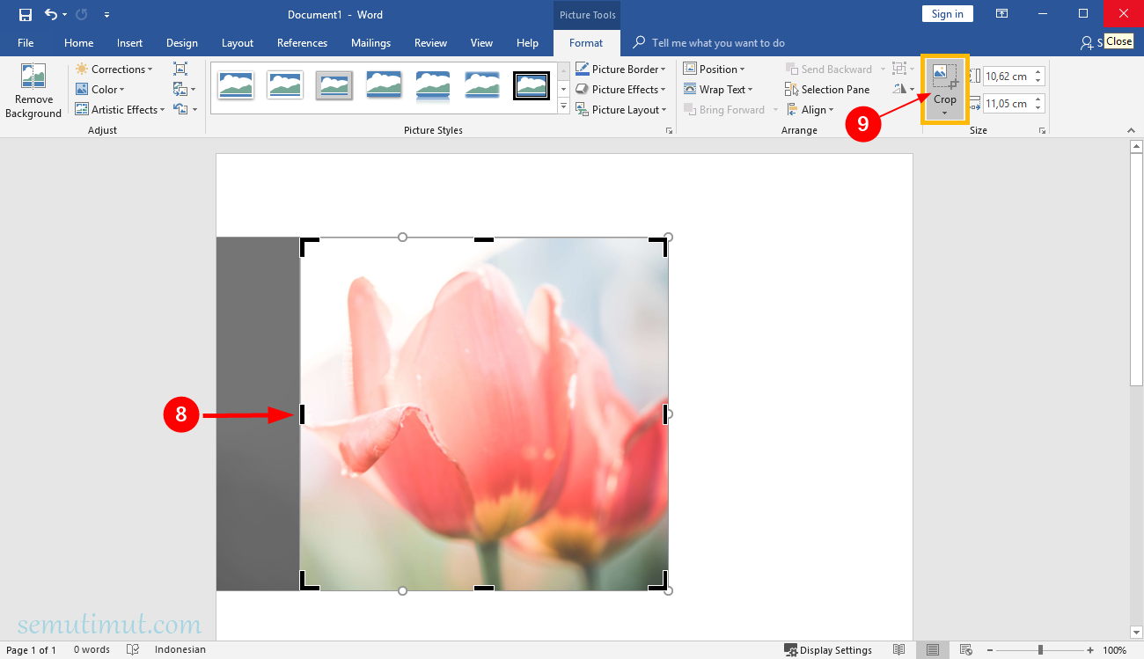Switch to the Home tab
This screenshot has height=659, width=1144.
pos(78,42)
